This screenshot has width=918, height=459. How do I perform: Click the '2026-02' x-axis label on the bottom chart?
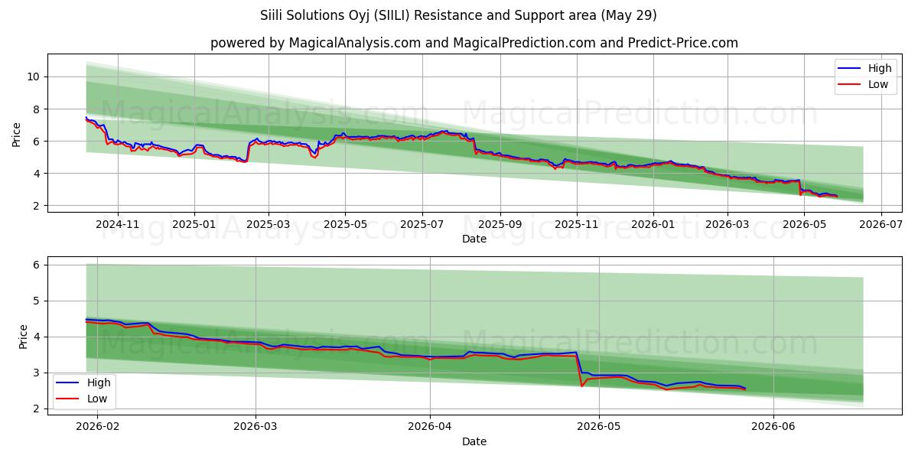click(98, 428)
